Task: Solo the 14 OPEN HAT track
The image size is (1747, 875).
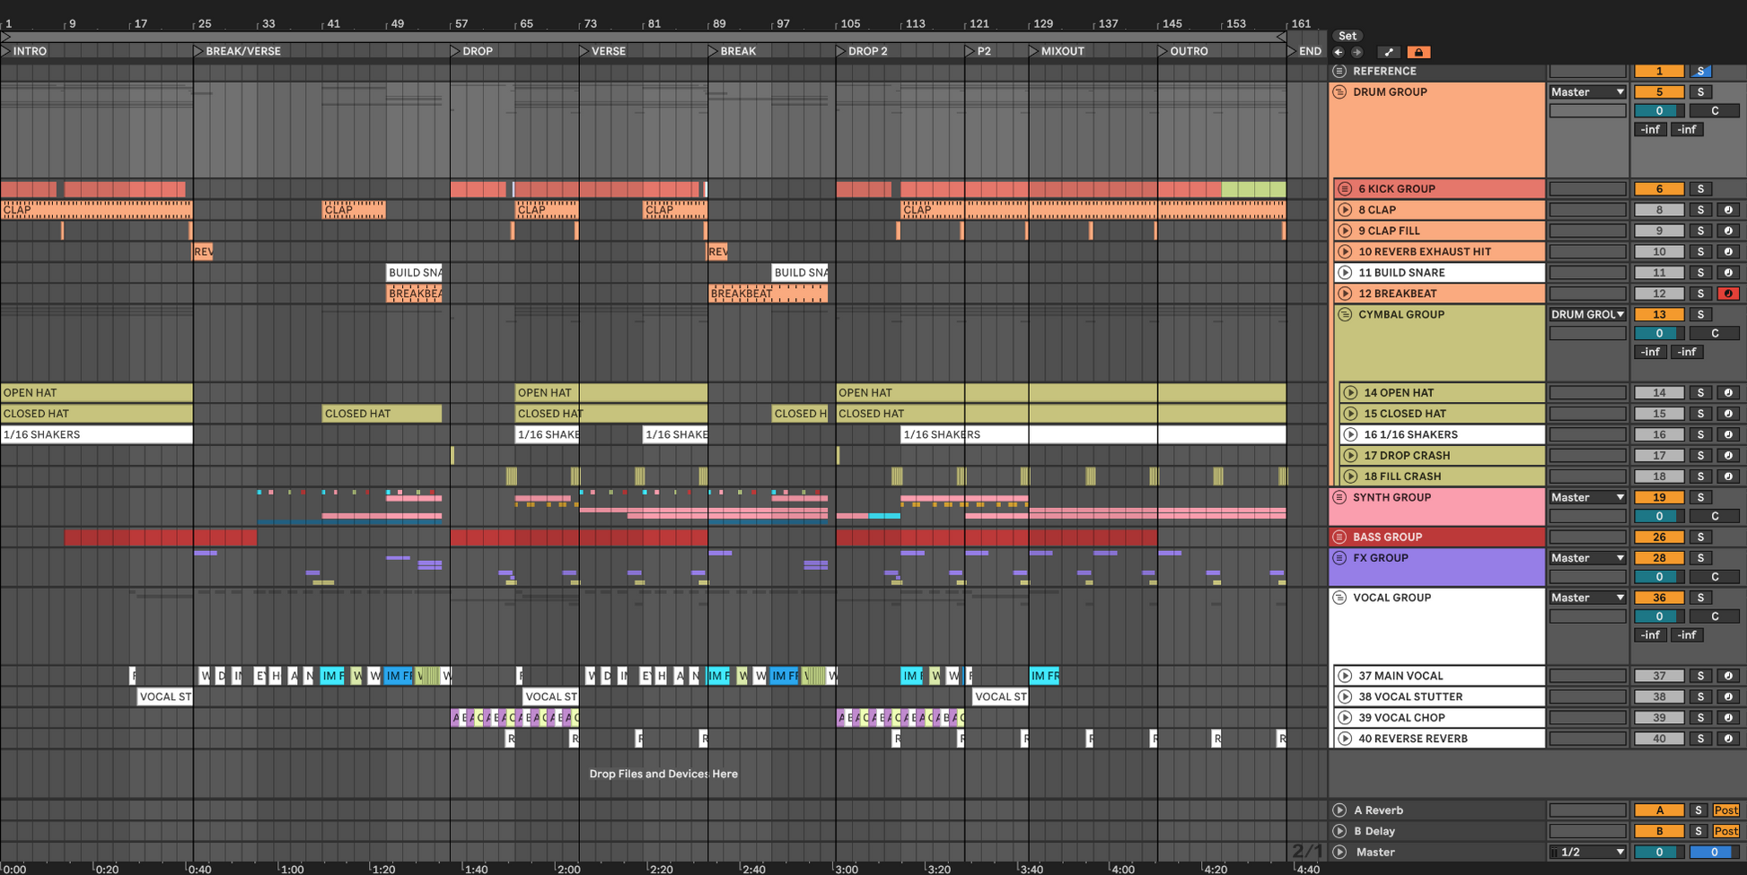Action: tap(1700, 392)
